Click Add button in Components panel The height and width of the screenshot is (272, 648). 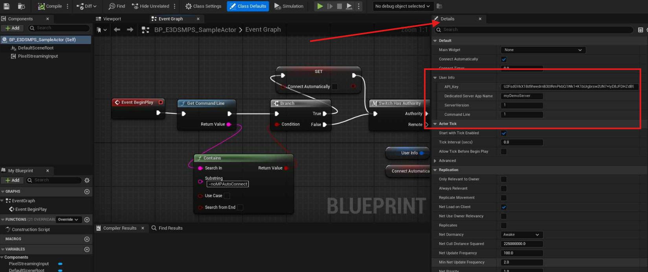(12, 28)
